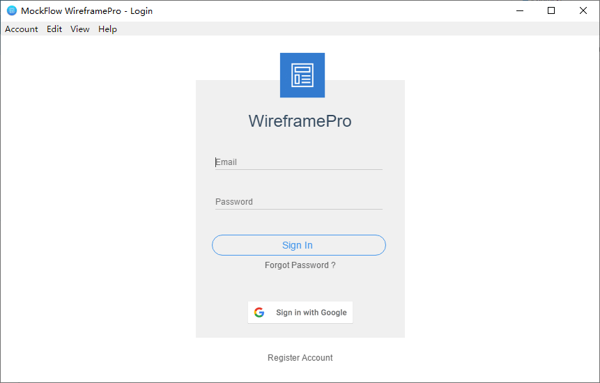Open the Edit menu
600x383 pixels.
point(54,29)
